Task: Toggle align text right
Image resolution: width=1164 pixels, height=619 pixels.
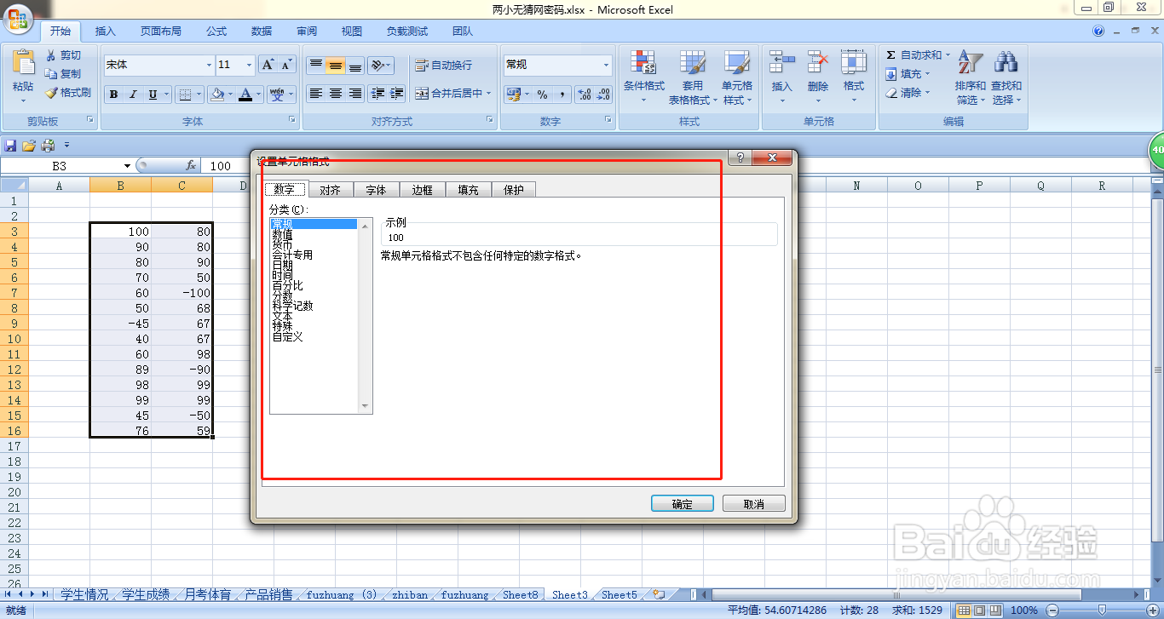Action: (355, 94)
